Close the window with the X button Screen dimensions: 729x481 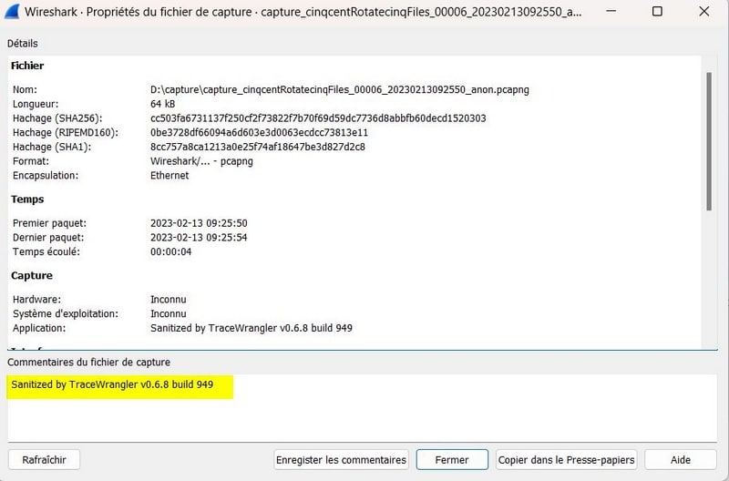point(703,11)
